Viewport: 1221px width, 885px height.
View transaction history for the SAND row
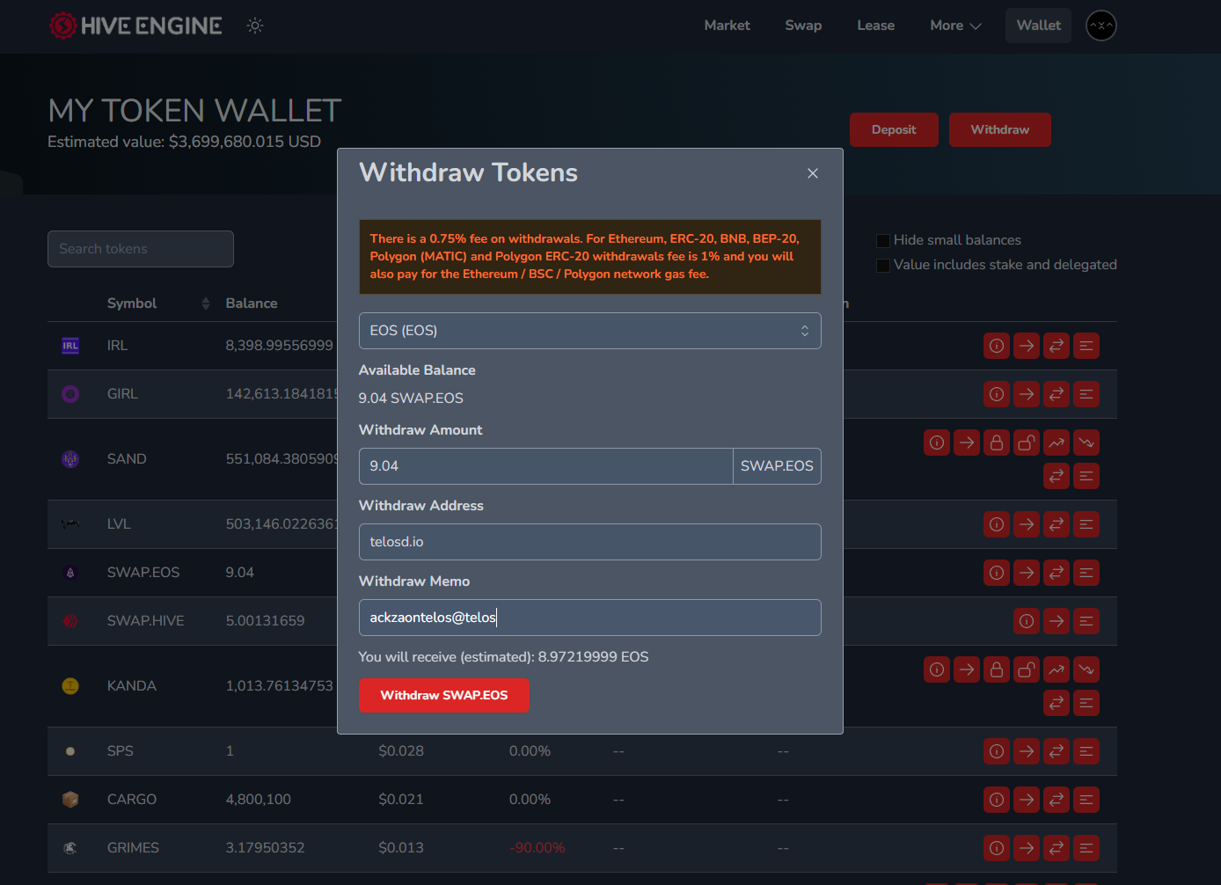point(1086,476)
